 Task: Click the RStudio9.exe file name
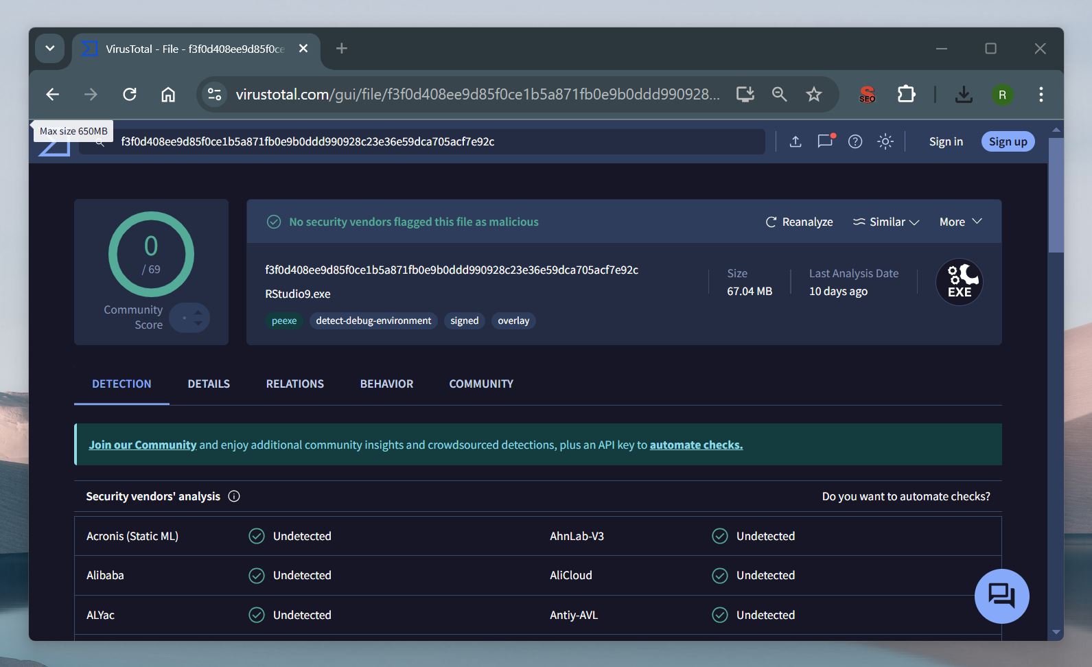pos(298,294)
